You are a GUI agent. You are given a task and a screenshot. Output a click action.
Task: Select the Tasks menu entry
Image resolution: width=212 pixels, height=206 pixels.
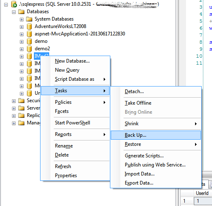tap(75, 91)
